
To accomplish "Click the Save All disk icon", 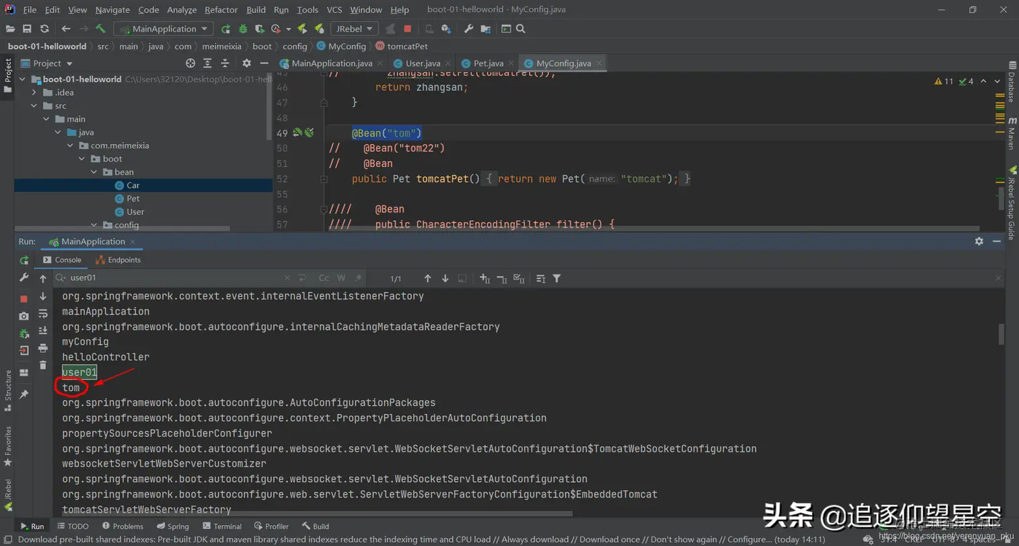I will coord(27,29).
